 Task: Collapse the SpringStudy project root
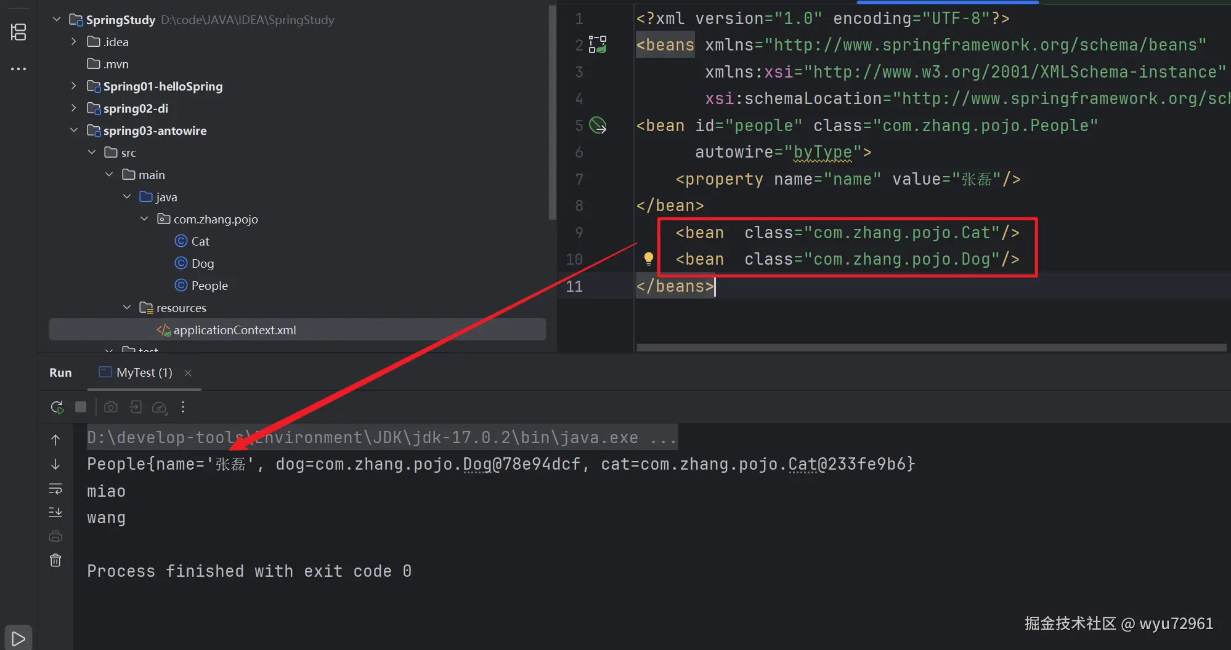click(x=57, y=20)
